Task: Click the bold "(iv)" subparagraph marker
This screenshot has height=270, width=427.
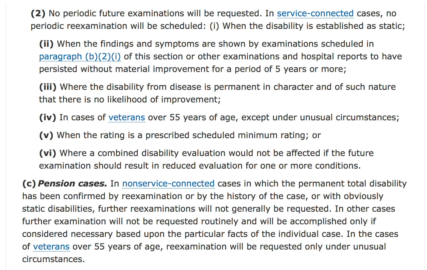Action: pyautogui.click(x=47, y=117)
